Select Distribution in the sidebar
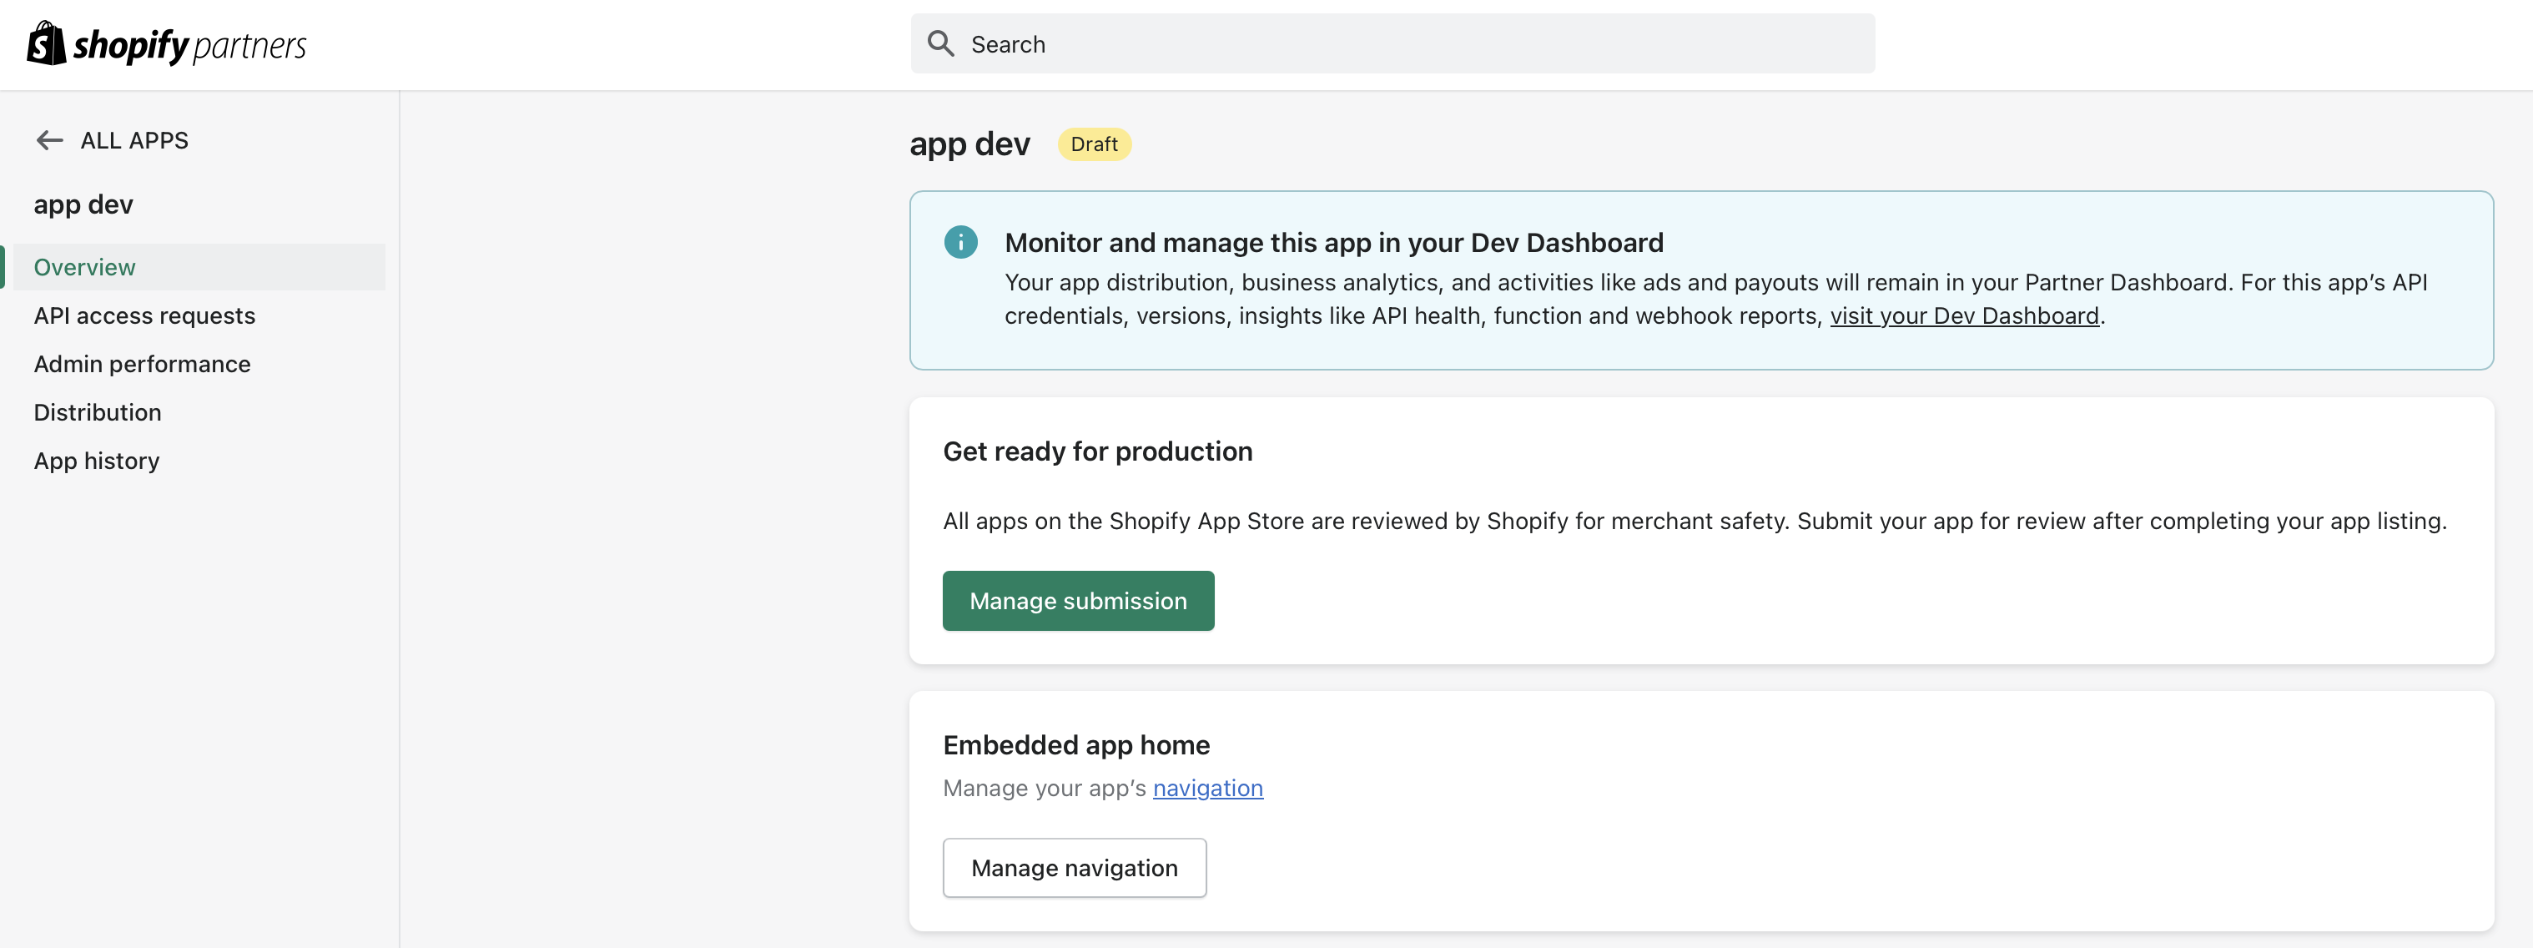The image size is (2533, 948). (x=98, y=412)
